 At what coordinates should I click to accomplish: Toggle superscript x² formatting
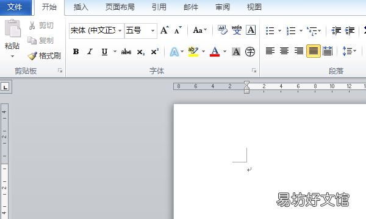155,52
